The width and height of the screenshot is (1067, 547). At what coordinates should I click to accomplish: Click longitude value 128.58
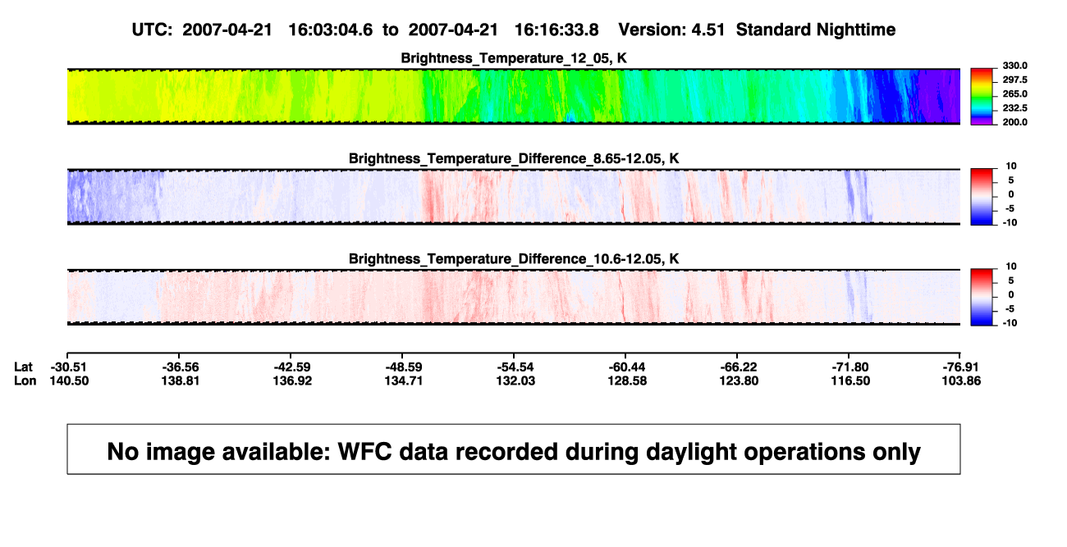click(625, 381)
